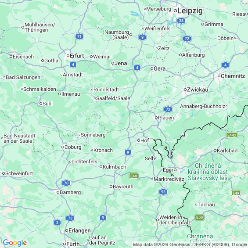Screen dimensions: 248x248
Task: Click Chráněná krajinná oblast Slavkovský les label
Action: tap(208, 172)
